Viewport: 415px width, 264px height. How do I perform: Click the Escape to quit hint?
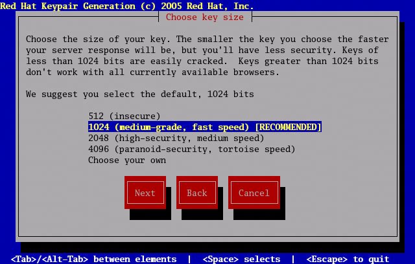click(348, 259)
